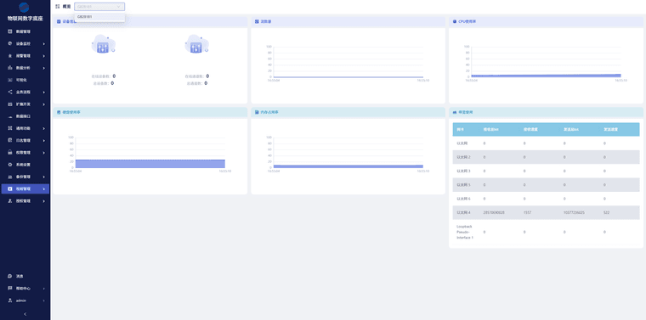Viewport: 646px width, 320px height.
Task: Select G828181 option in dropdown list
Action: coord(99,17)
